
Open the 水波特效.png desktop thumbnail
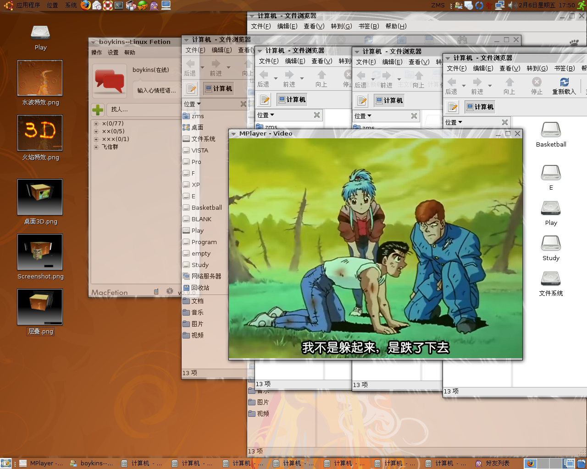pyautogui.click(x=40, y=78)
